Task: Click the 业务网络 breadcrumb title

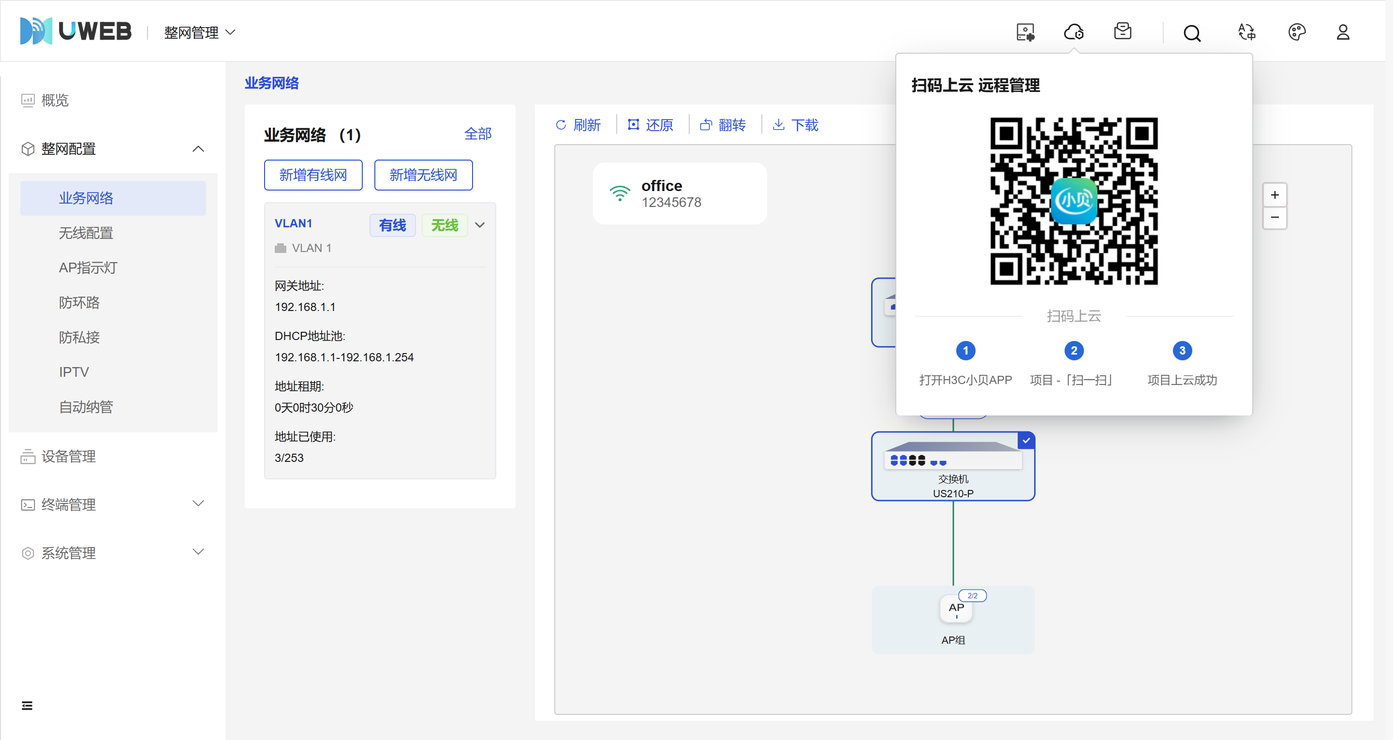Action: pos(271,83)
